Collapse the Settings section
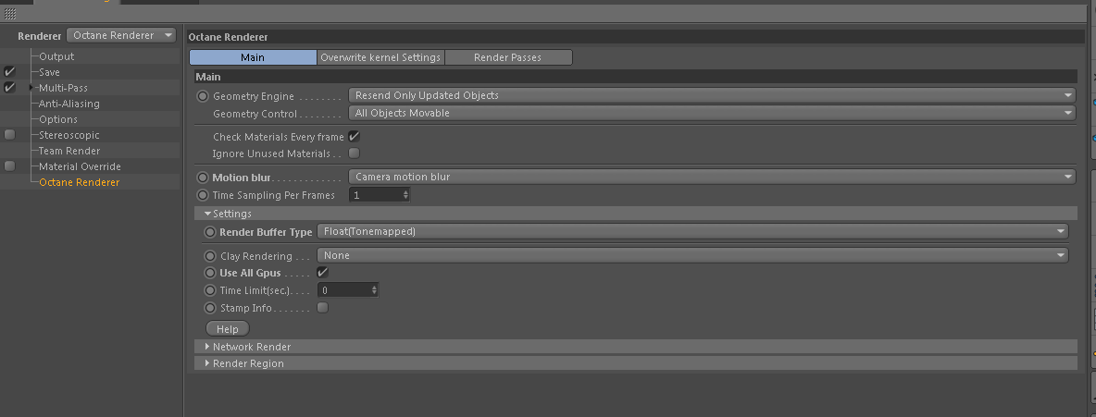Screen dimensions: 1096x417 coord(207,214)
